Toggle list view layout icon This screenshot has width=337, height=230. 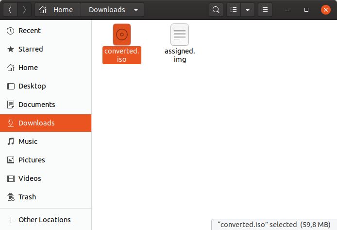[x=234, y=10]
